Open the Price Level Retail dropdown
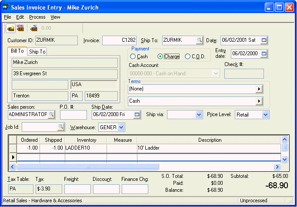Viewport: 297px width, 207px height. [265, 114]
